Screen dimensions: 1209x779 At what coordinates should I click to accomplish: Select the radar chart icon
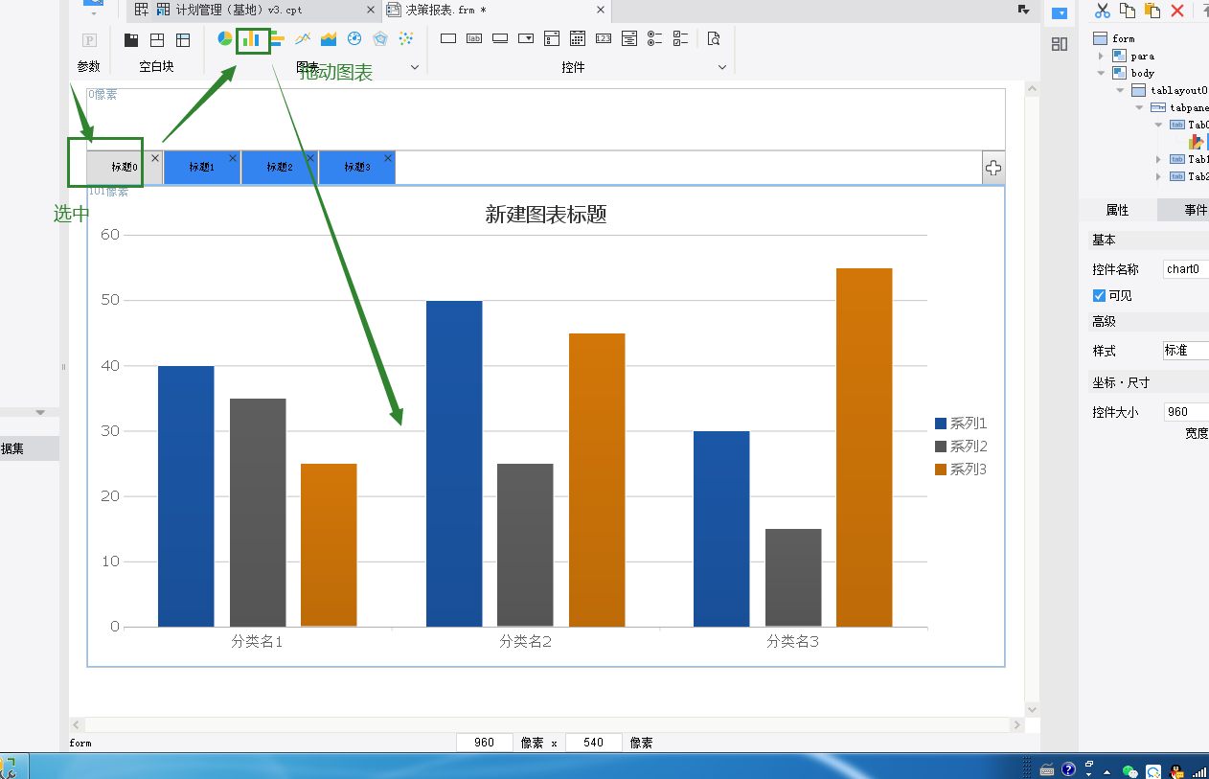(380, 39)
